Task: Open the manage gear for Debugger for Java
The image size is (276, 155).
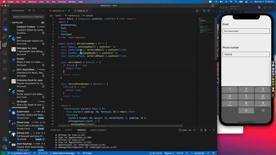Action: [43, 55]
